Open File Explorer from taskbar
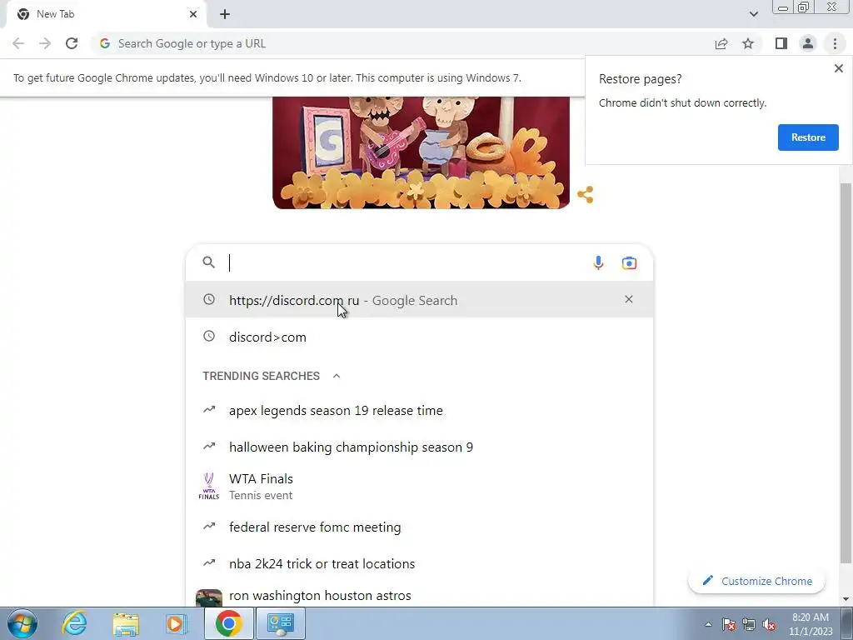This screenshot has height=640, width=853. (x=126, y=623)
